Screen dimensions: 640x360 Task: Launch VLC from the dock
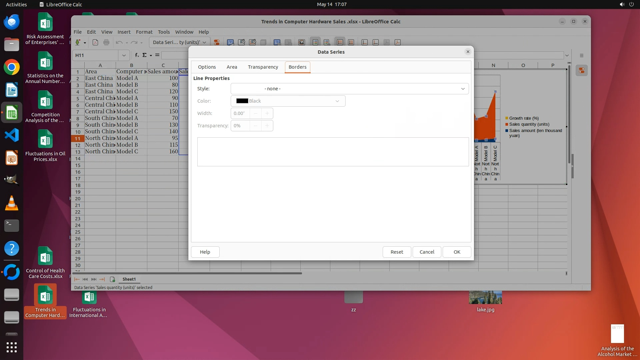pos(12,203)
